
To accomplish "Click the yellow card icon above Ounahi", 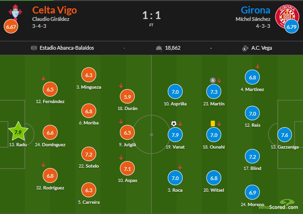I will point(212,123).
